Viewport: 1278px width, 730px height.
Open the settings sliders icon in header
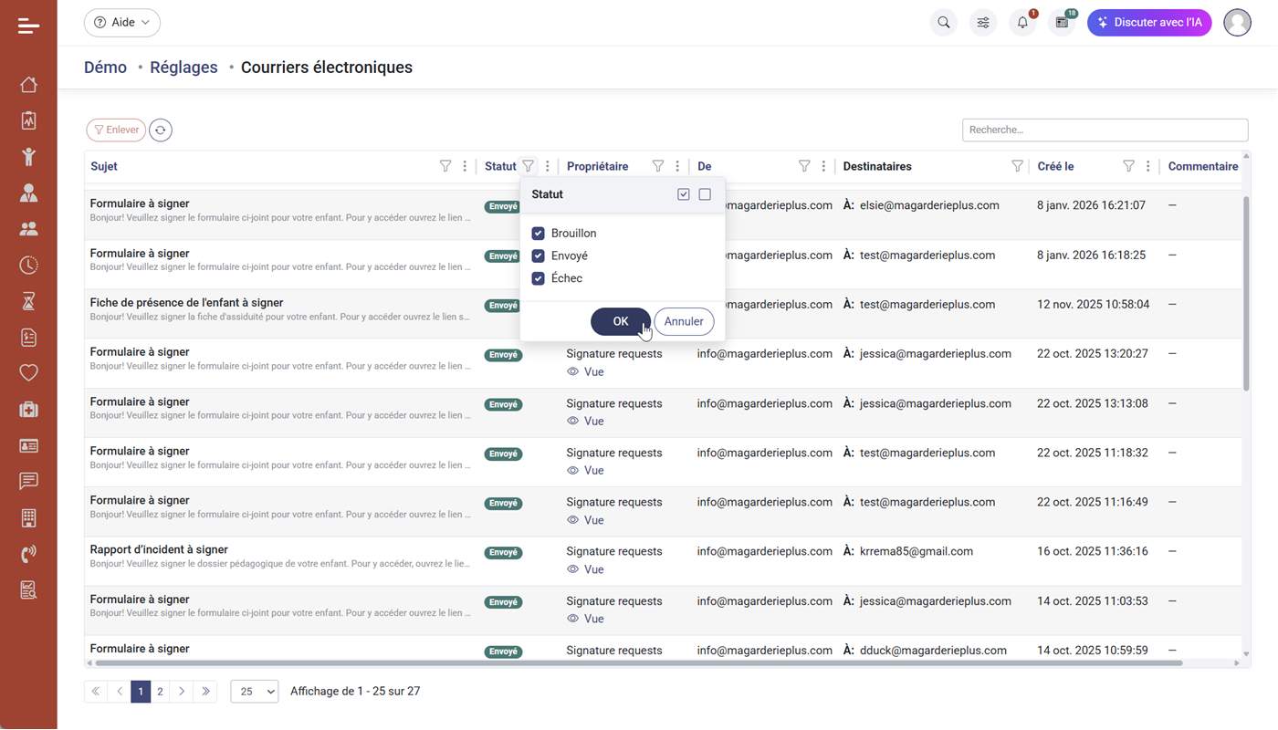(x=983, y=23)
